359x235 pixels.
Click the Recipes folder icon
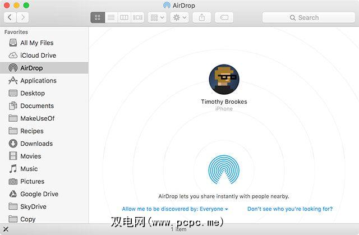(13, 131)
